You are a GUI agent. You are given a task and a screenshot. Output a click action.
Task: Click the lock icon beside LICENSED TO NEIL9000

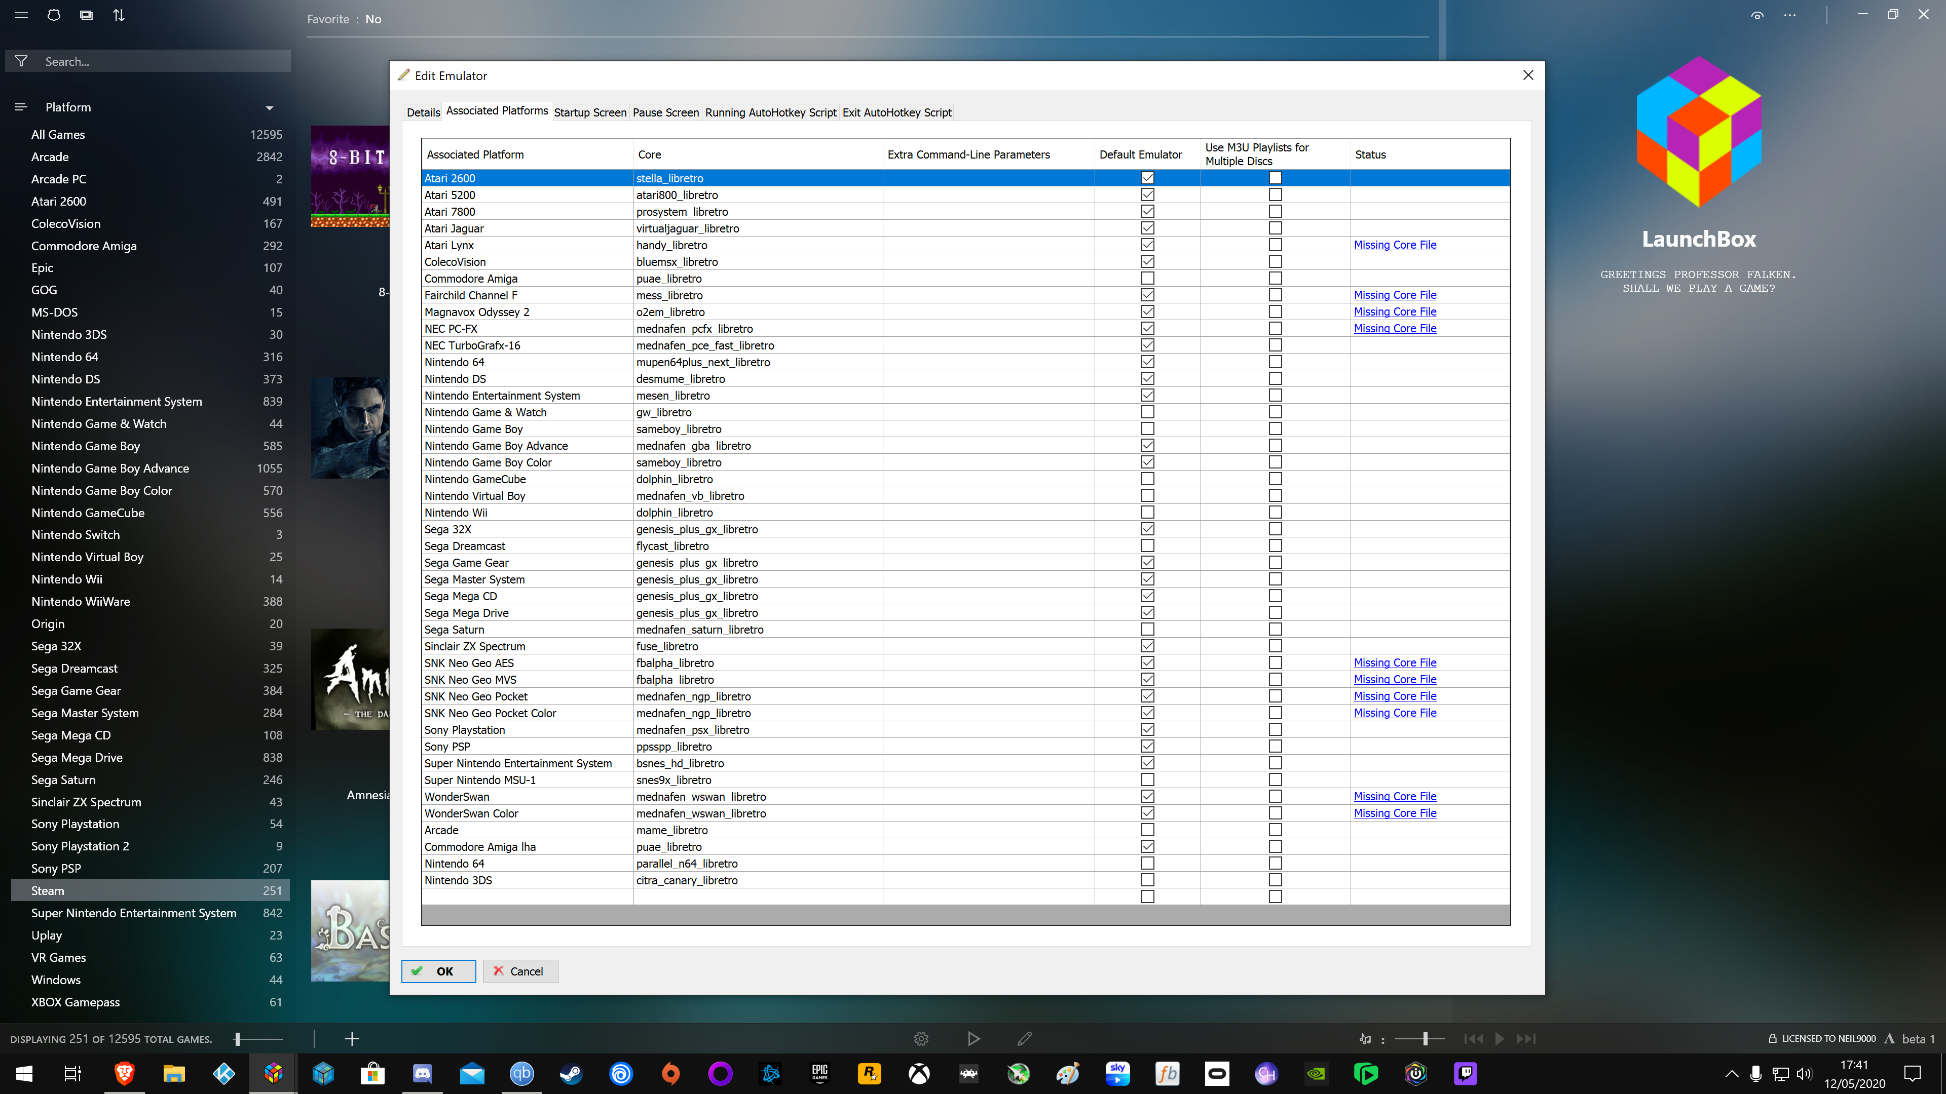click(x=1772, y=1039)
